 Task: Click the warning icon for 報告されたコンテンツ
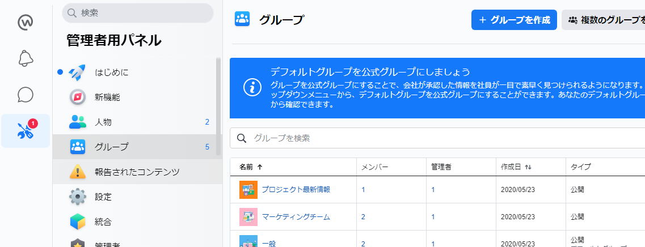click(77, 172)
